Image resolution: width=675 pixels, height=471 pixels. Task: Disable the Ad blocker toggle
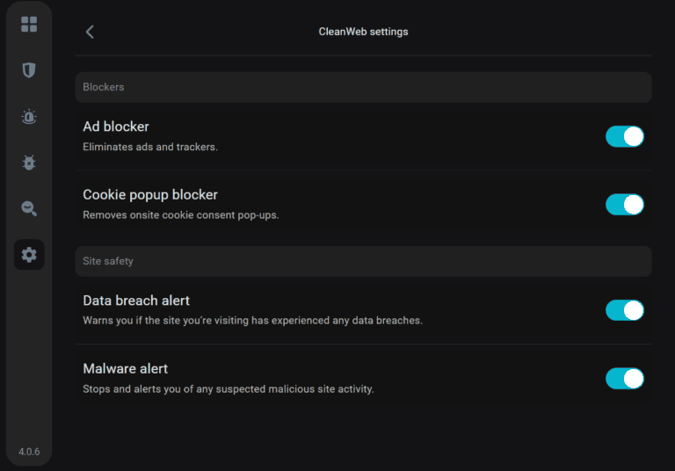(625, 136)
